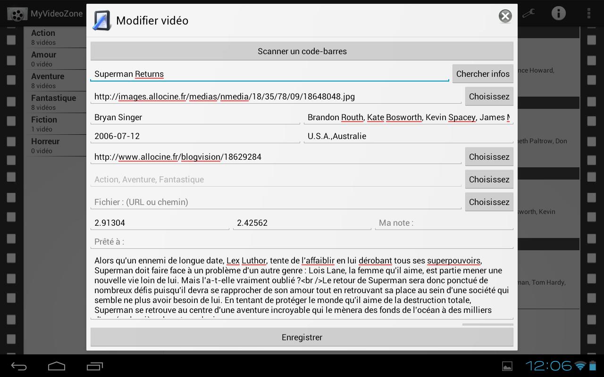Focus the Fichier URL ou chemin field
The image size is (604, 377).
coord(276,202)
